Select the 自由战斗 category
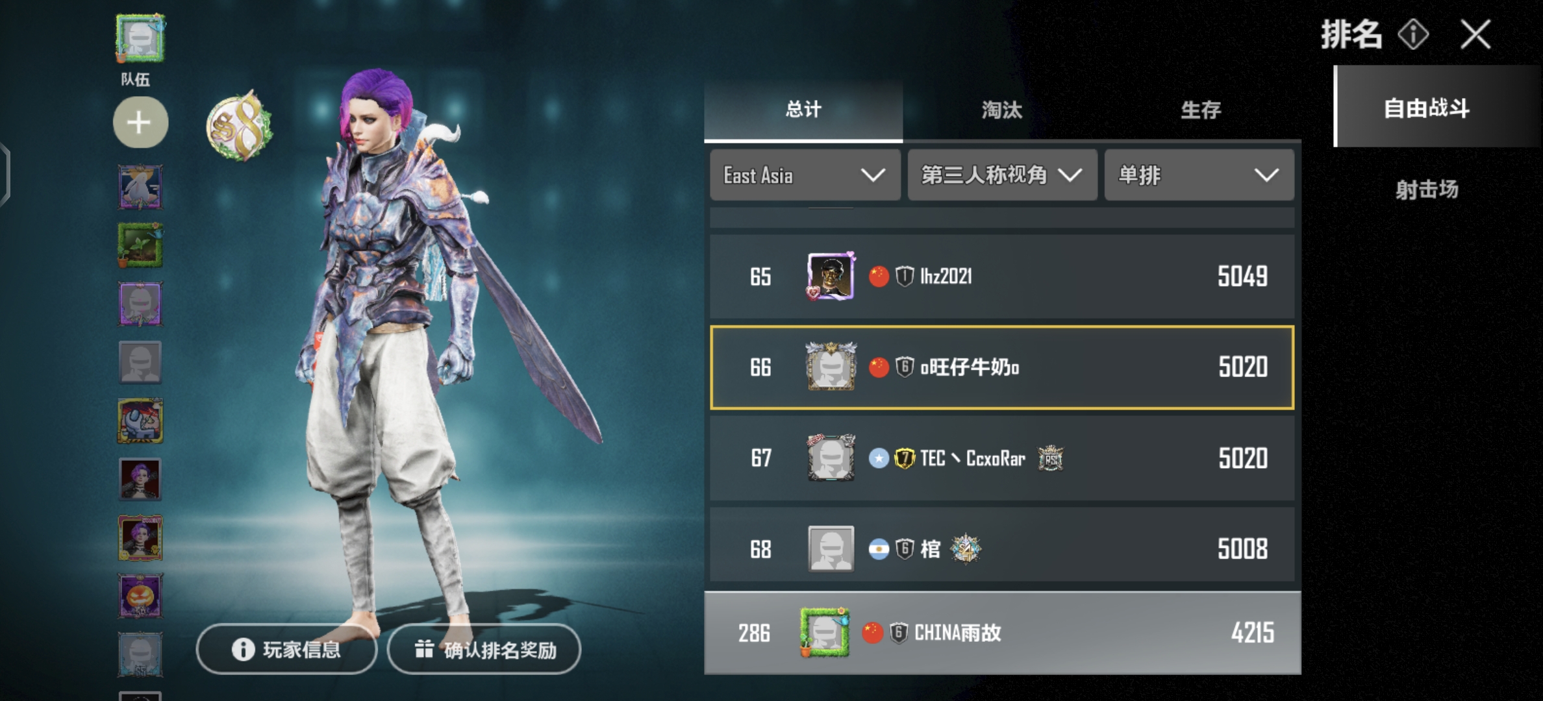This screenshot has height=701, width=1543. [x=1427, y=108]
